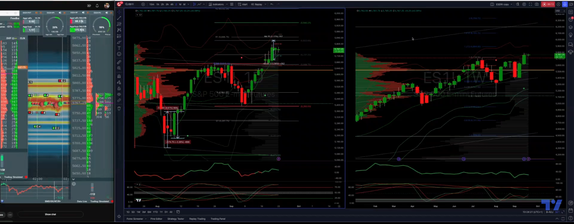The width and height of the screenshot is (574, 224).
Task: Select the patterns drawing tool
Action: coord(119,30)
